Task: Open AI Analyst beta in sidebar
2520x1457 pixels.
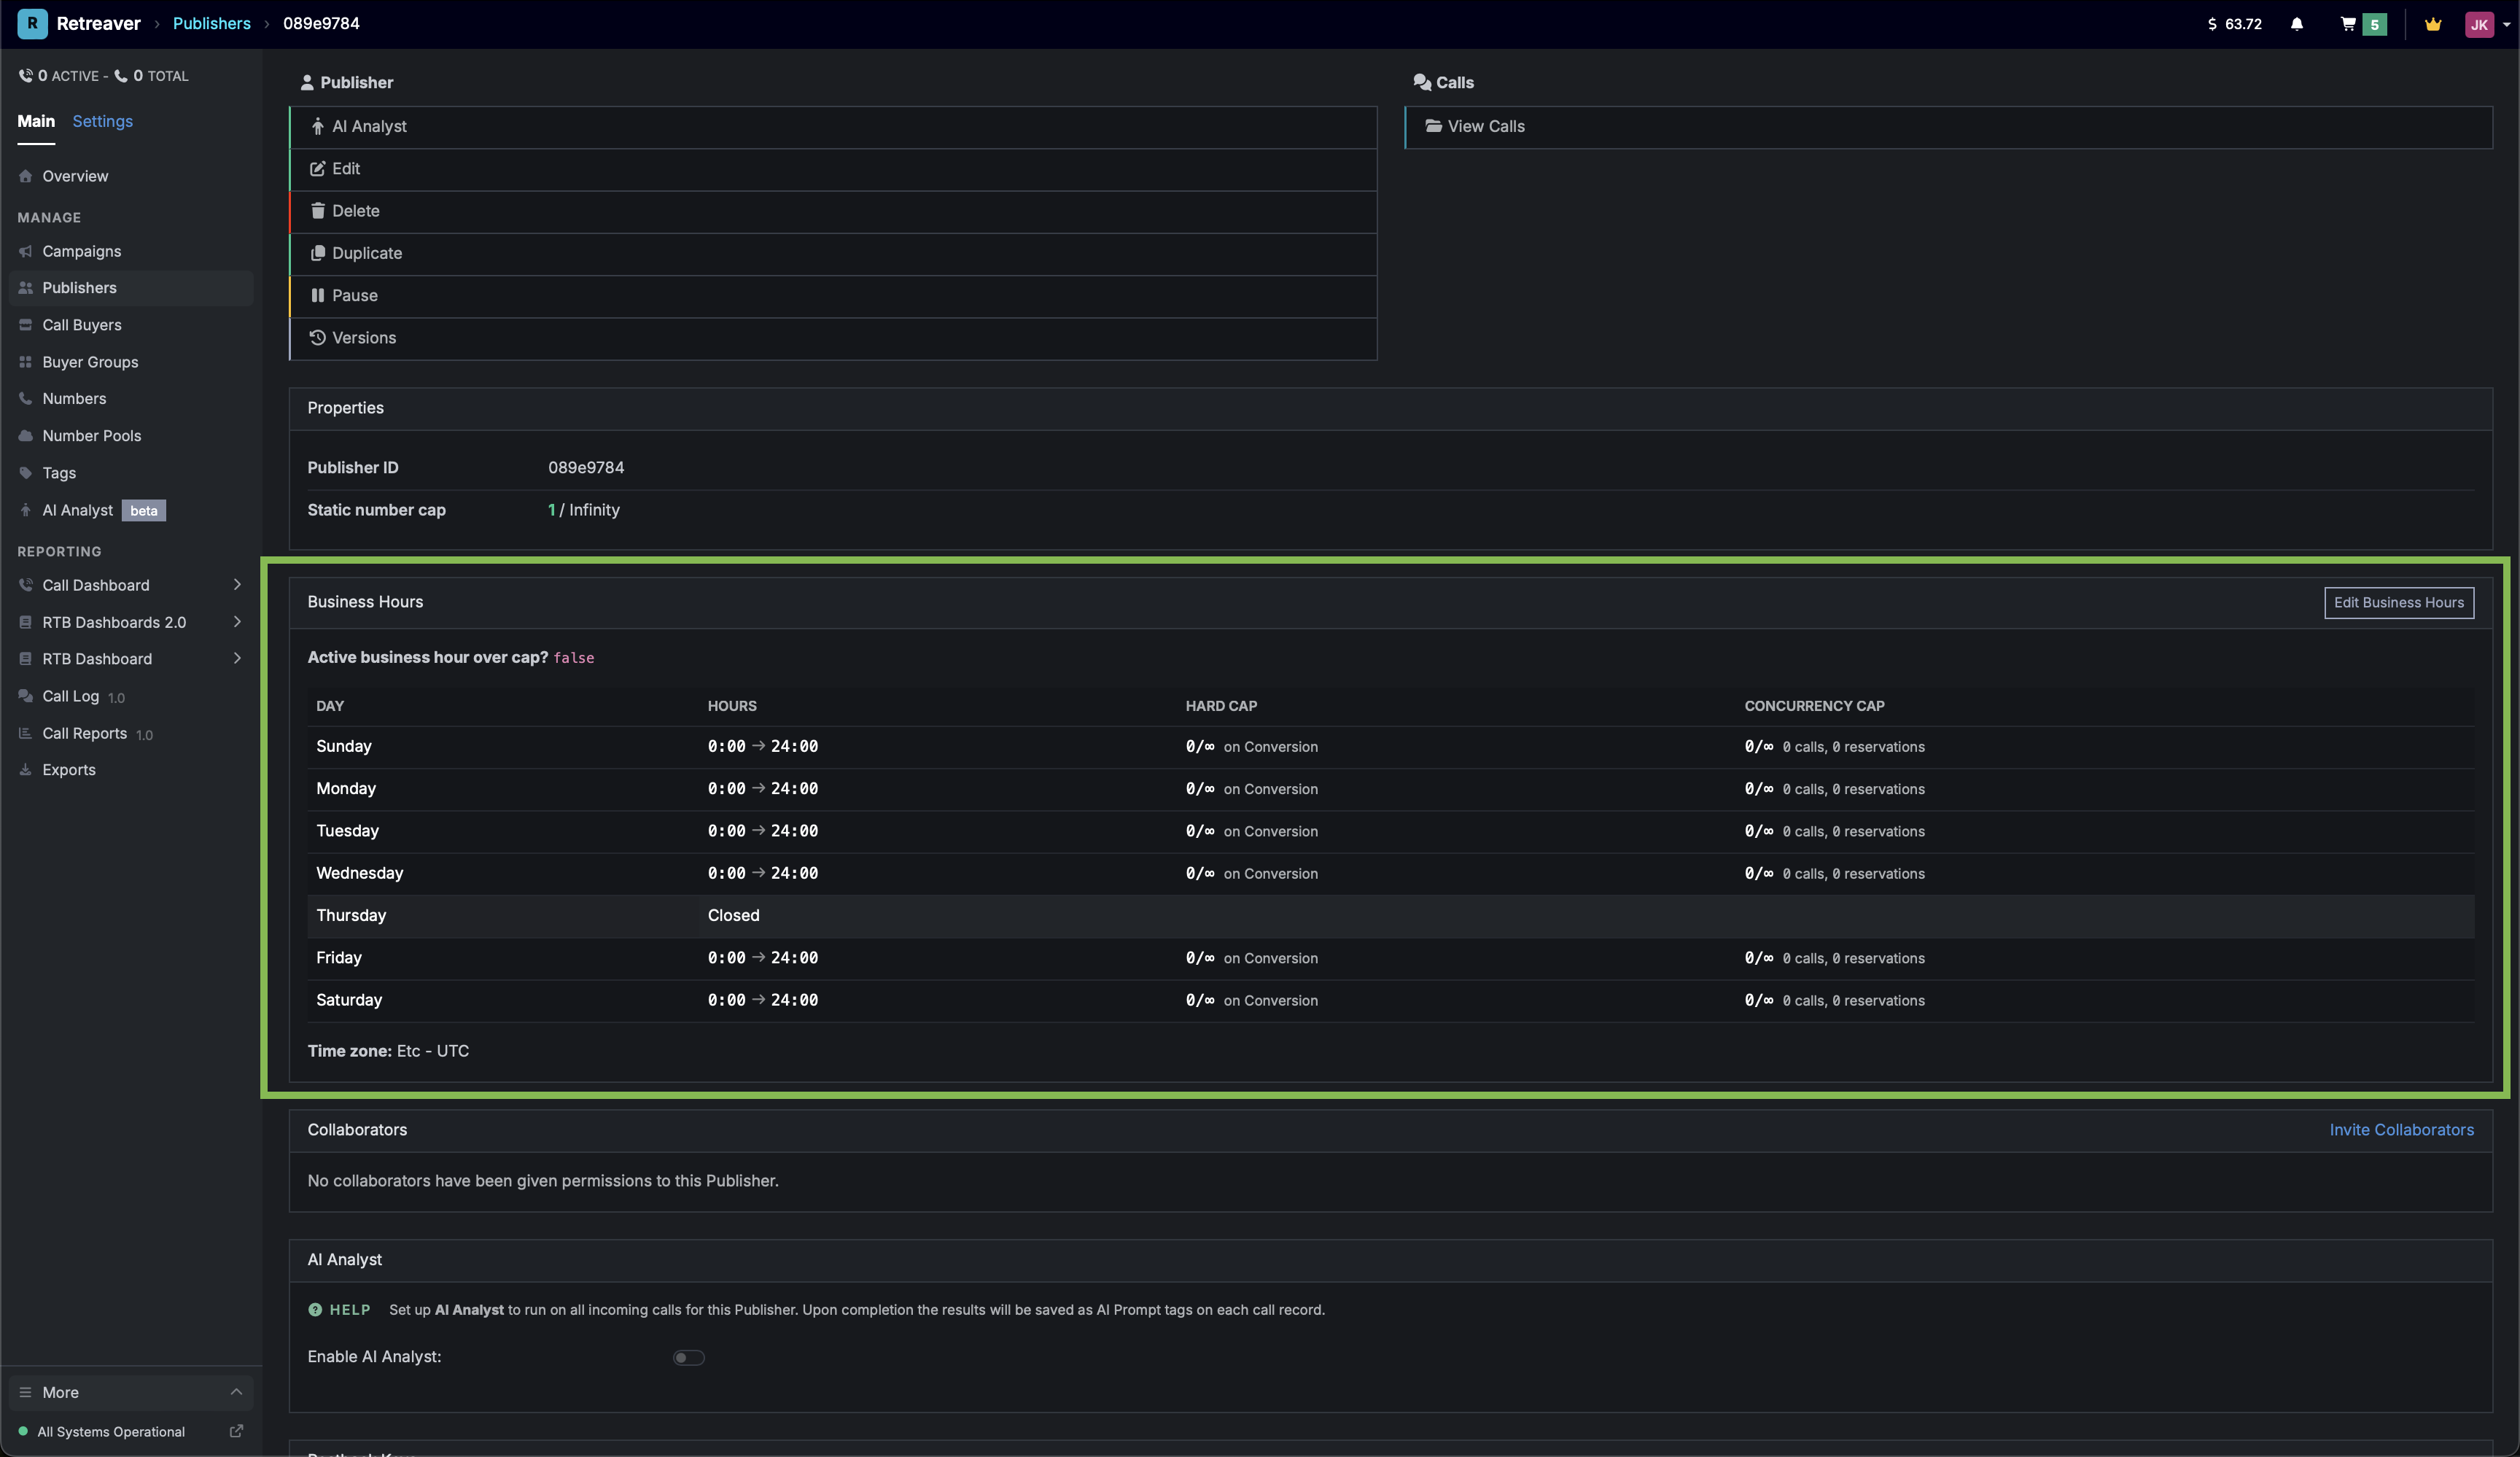Action: (x=131, y=510)
